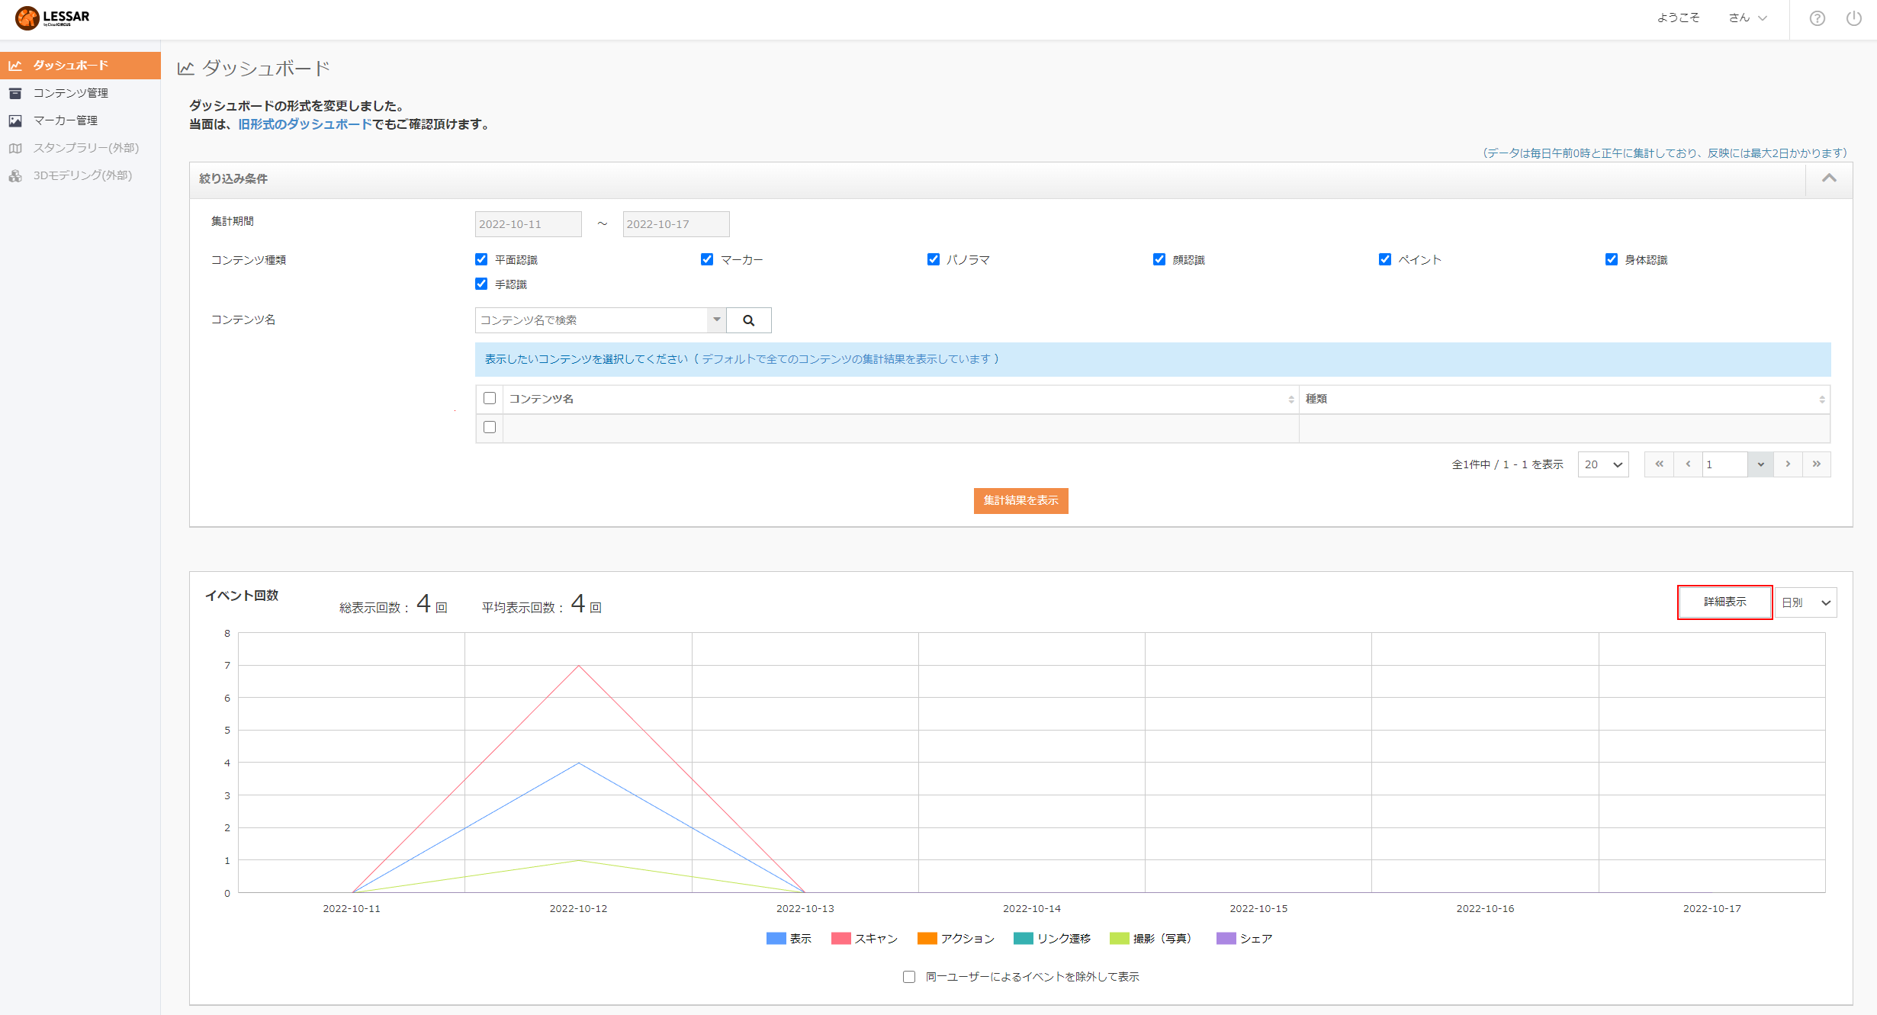Open the user さん dropdown menu
Screen dimensions: 1877x1015
pos(1747,18)
